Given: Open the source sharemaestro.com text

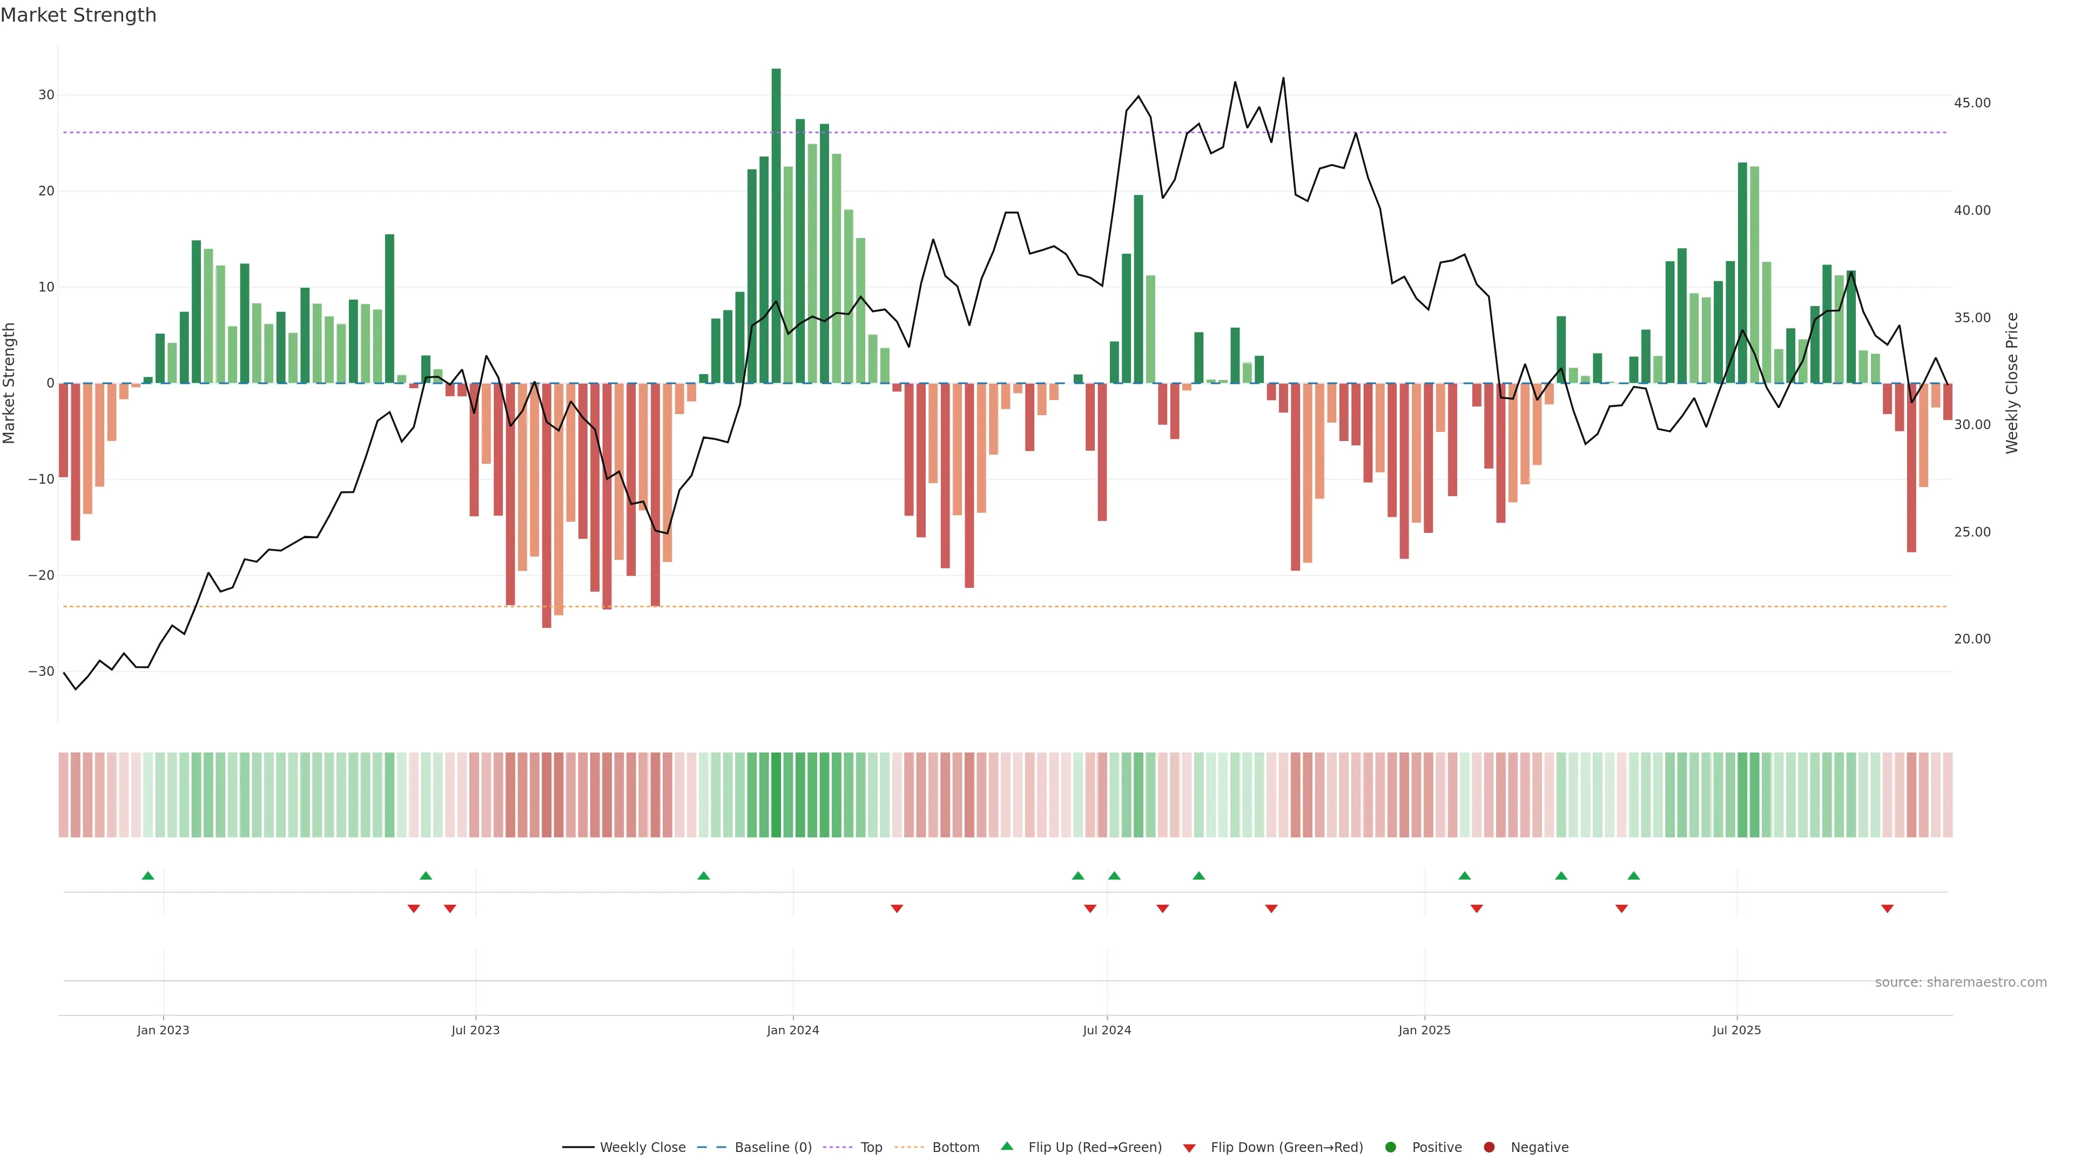Looking at the screenshot, I should pos(1961,982).
